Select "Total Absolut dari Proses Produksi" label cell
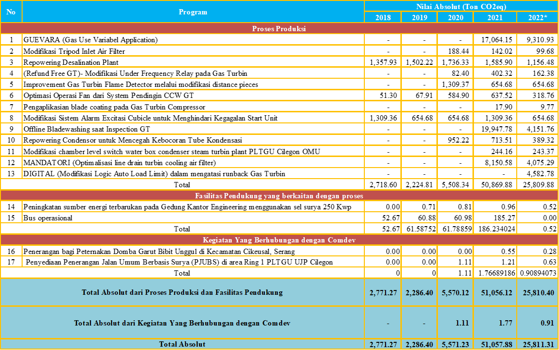Screen dimensions: 559x350 click(182, 292)
